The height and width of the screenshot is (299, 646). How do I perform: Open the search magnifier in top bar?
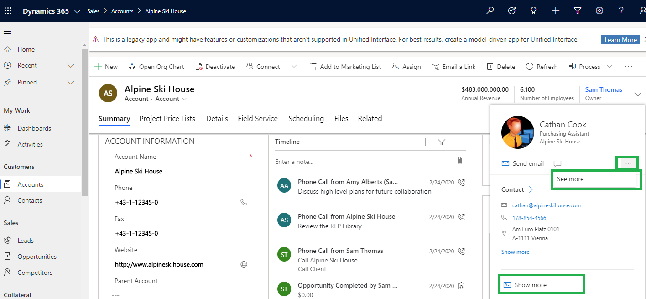click(x=490, y=11)
